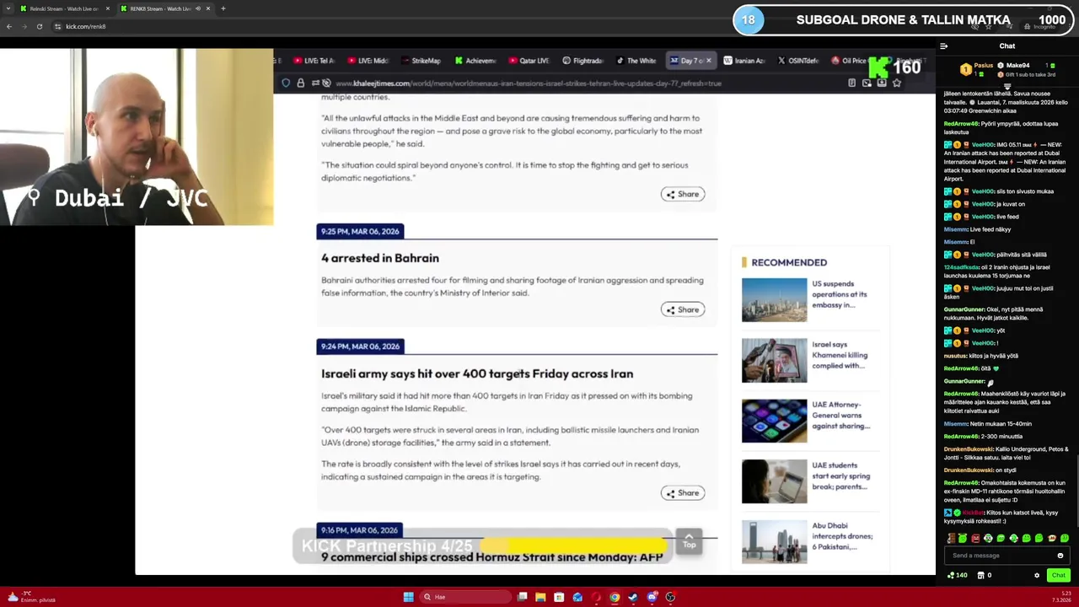Open File Explorer from taskbar

pyautogui.click(x=540, y=597)
